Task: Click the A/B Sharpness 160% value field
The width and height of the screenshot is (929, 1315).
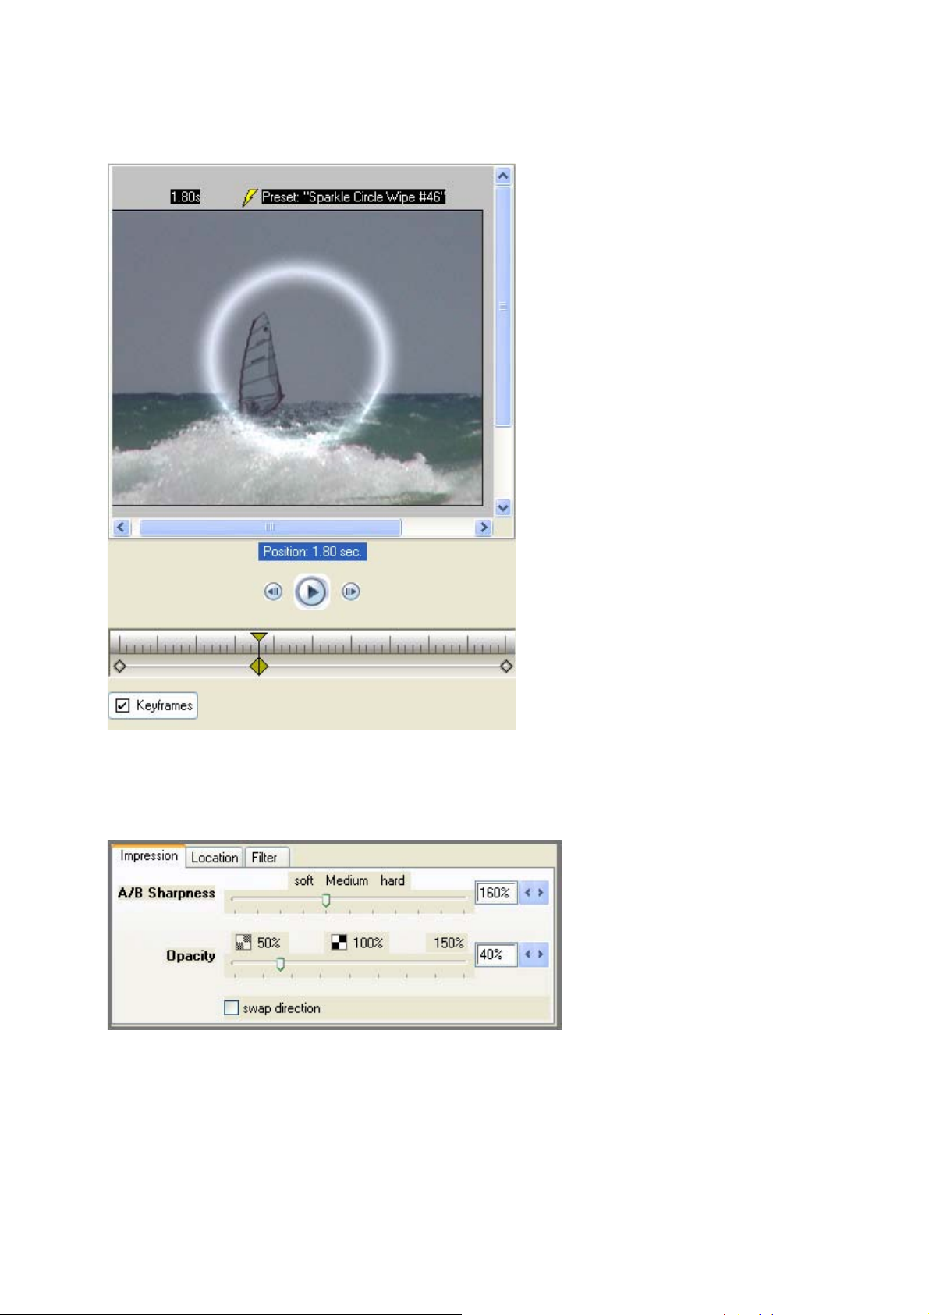Action: tap(497, 893)
